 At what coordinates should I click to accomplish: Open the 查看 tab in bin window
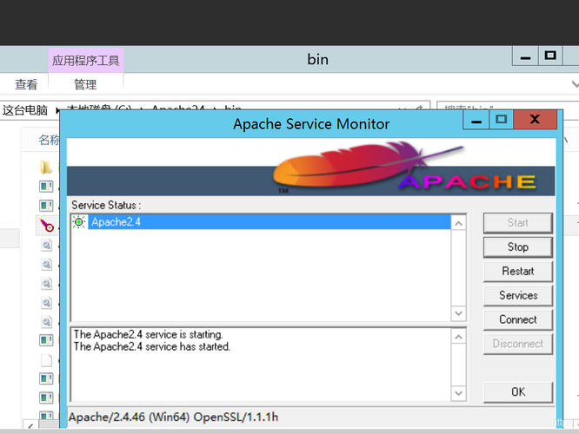click(26, 84)
